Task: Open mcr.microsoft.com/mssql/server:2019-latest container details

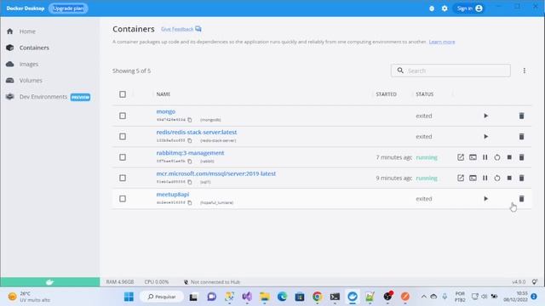Action: click(215, 173)
